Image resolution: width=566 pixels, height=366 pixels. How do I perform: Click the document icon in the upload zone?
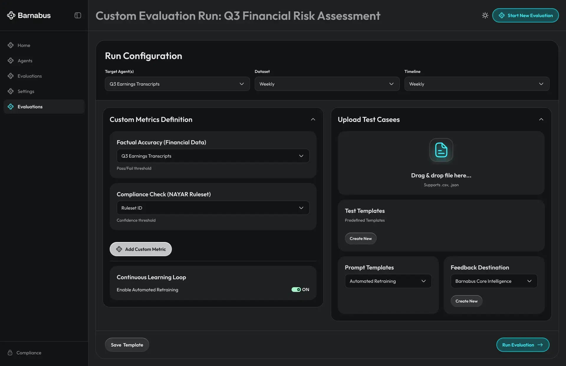click(441, 150)
